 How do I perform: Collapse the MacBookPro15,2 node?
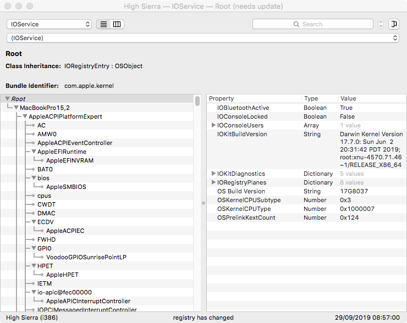[16, 108]
